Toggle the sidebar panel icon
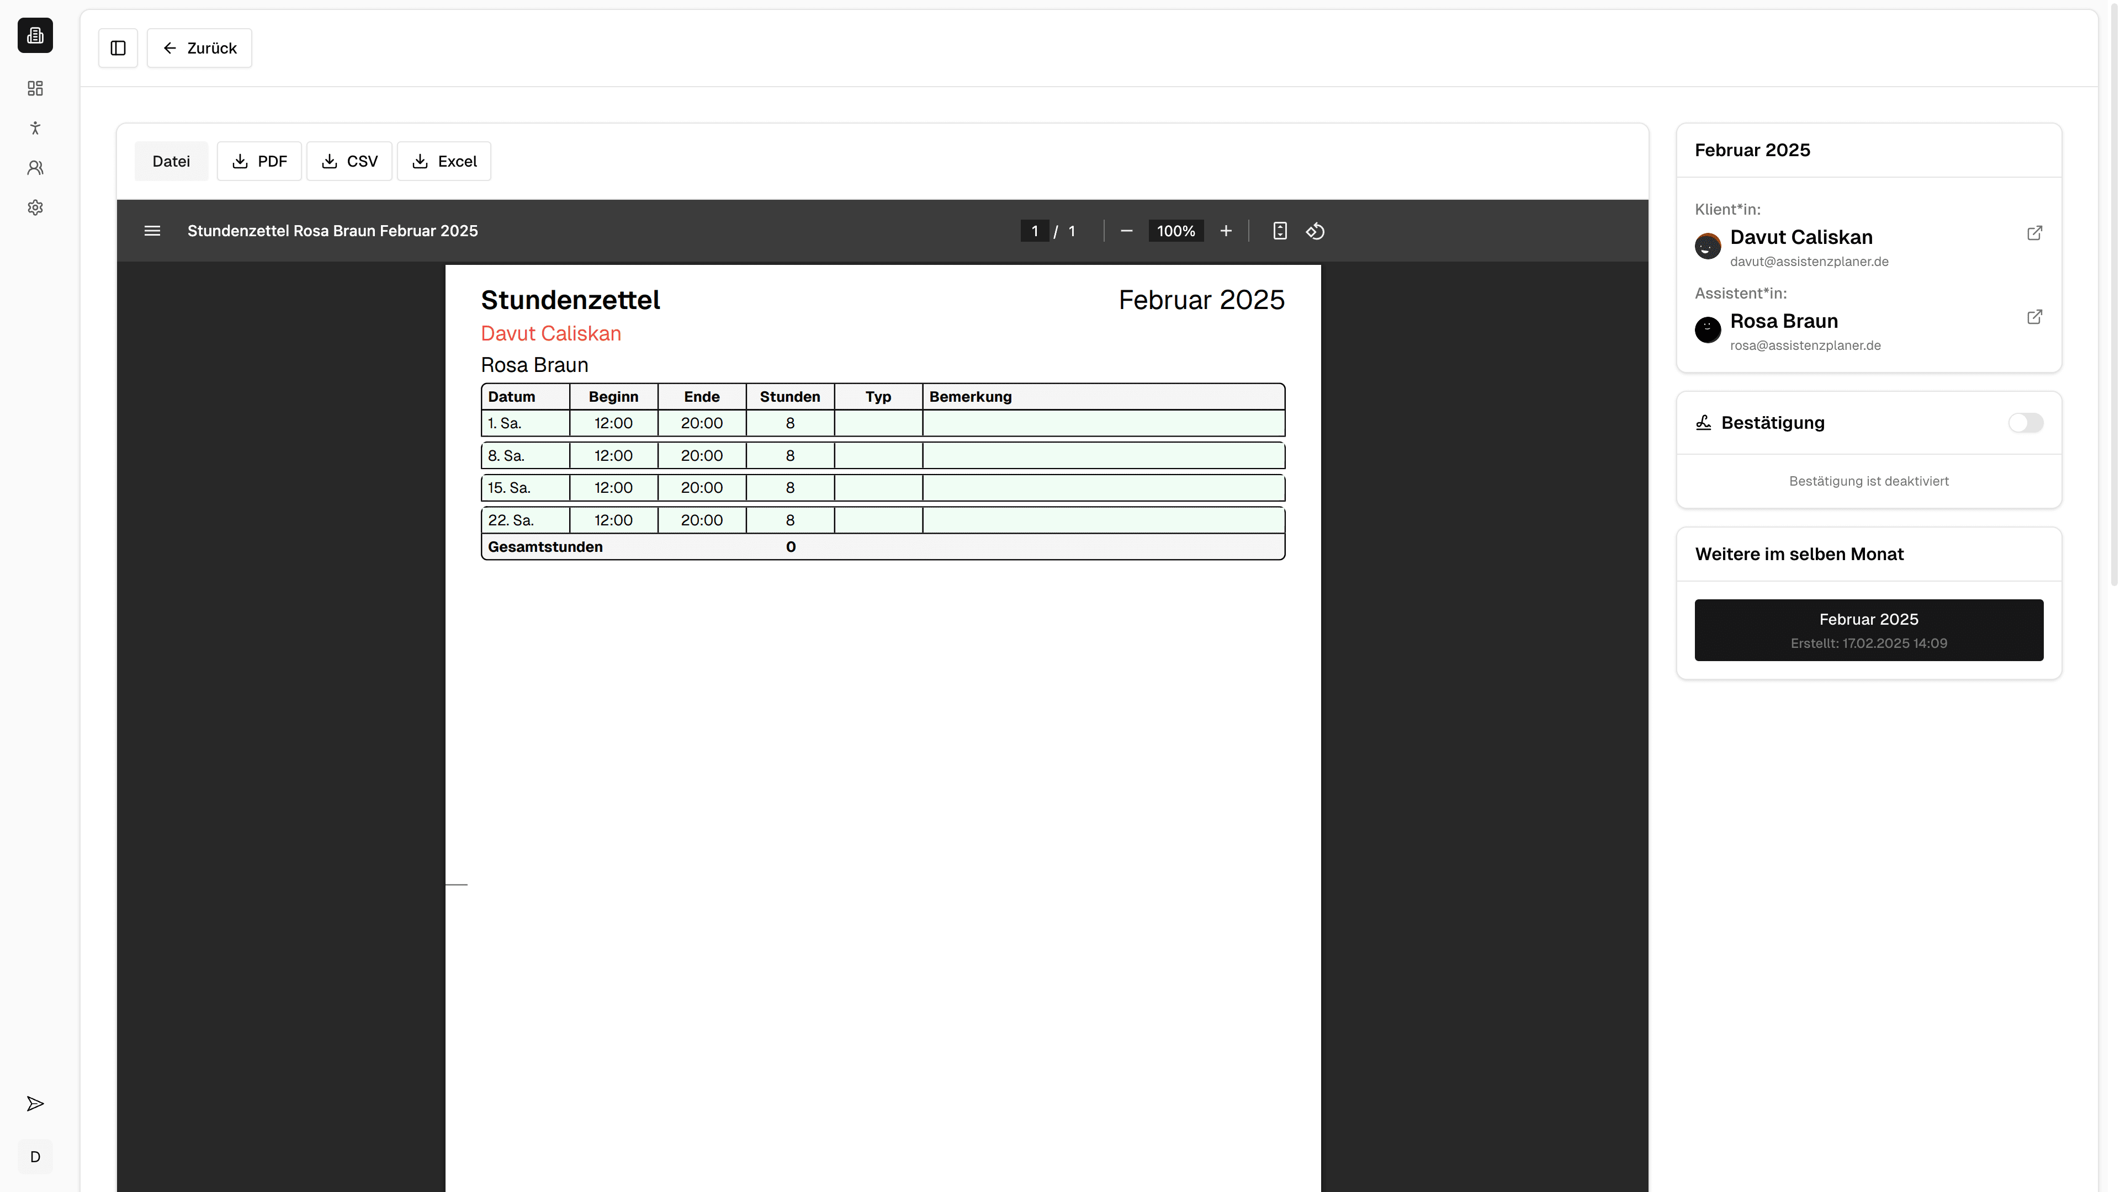2120x1192 pixels. pyautogui.click(x=118, y=47)
